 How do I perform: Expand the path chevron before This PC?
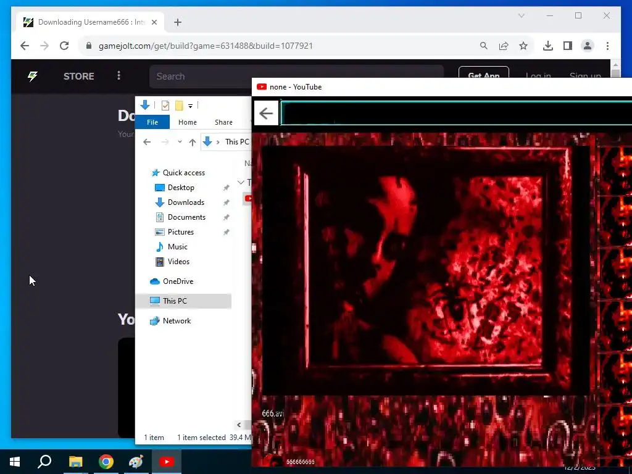[218, 142]
